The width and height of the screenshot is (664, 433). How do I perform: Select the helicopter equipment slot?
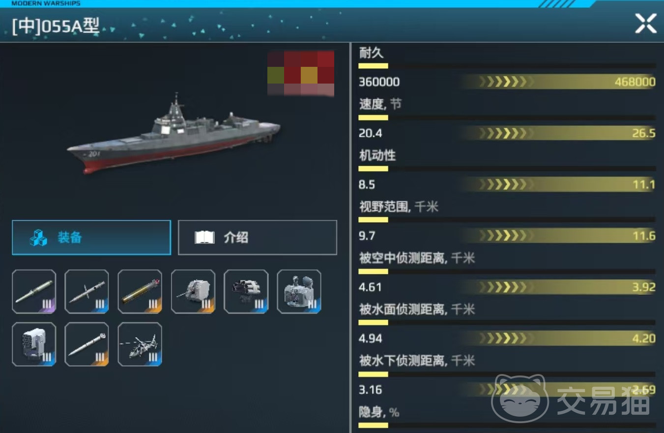point(140,345)
